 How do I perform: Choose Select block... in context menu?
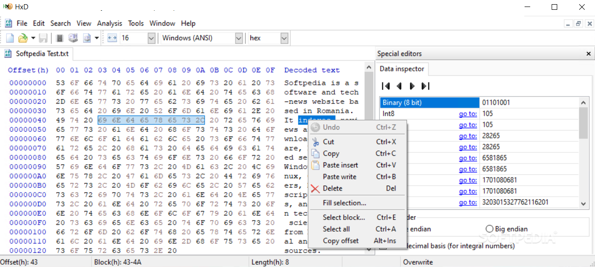[357, 217]
